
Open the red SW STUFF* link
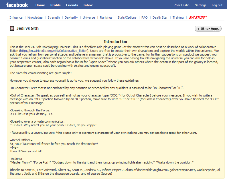(198, 17)
